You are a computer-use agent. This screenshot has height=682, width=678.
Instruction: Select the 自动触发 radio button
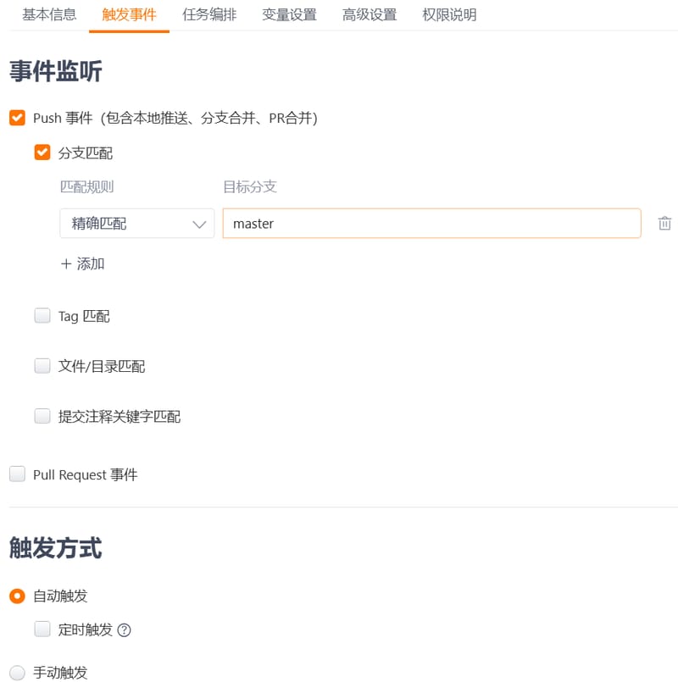(x=18, y=596)
